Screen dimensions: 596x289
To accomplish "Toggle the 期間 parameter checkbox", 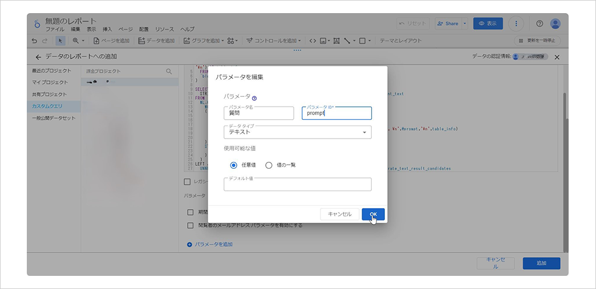I will point(190,212).
